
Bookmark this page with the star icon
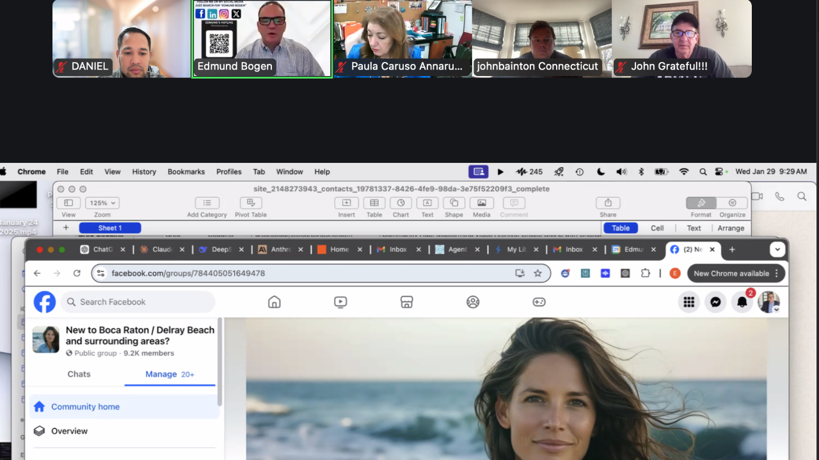click(537, 273)
